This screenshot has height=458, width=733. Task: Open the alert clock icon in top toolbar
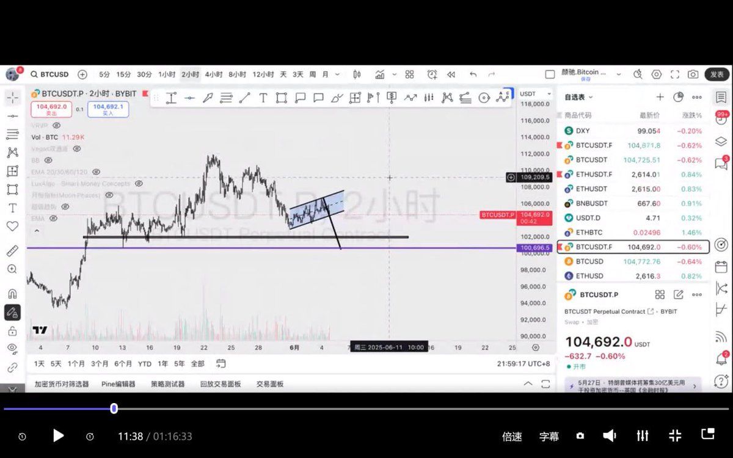tap(432, 75)
